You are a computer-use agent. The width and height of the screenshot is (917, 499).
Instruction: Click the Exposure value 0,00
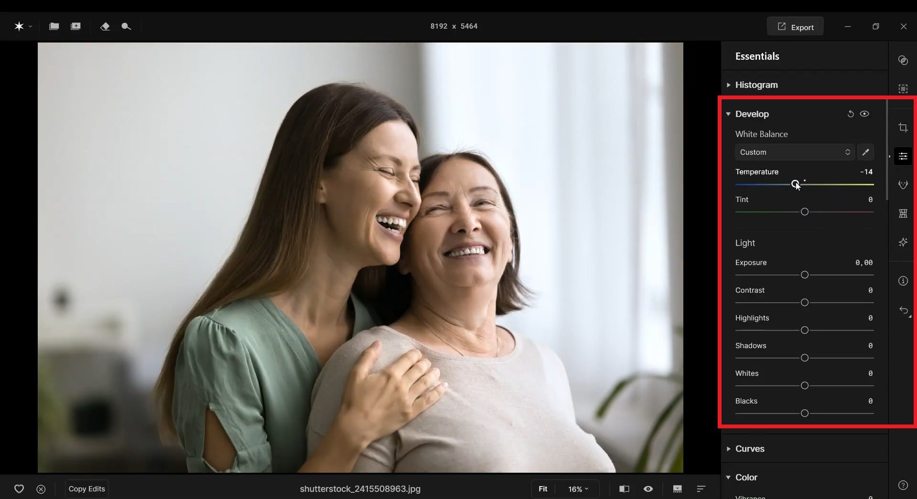[x=864, y=263]
